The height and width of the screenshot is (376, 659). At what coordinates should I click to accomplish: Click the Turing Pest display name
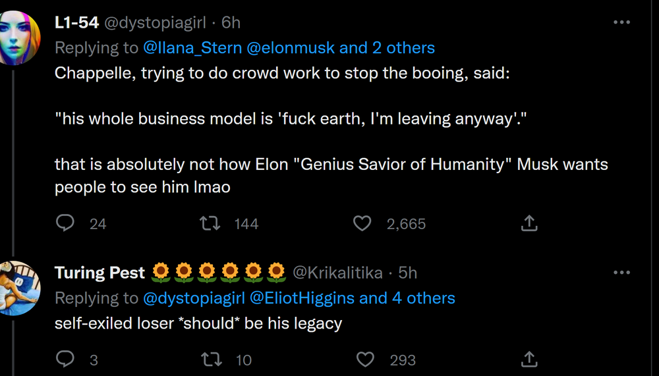click(x=100, y=273)
